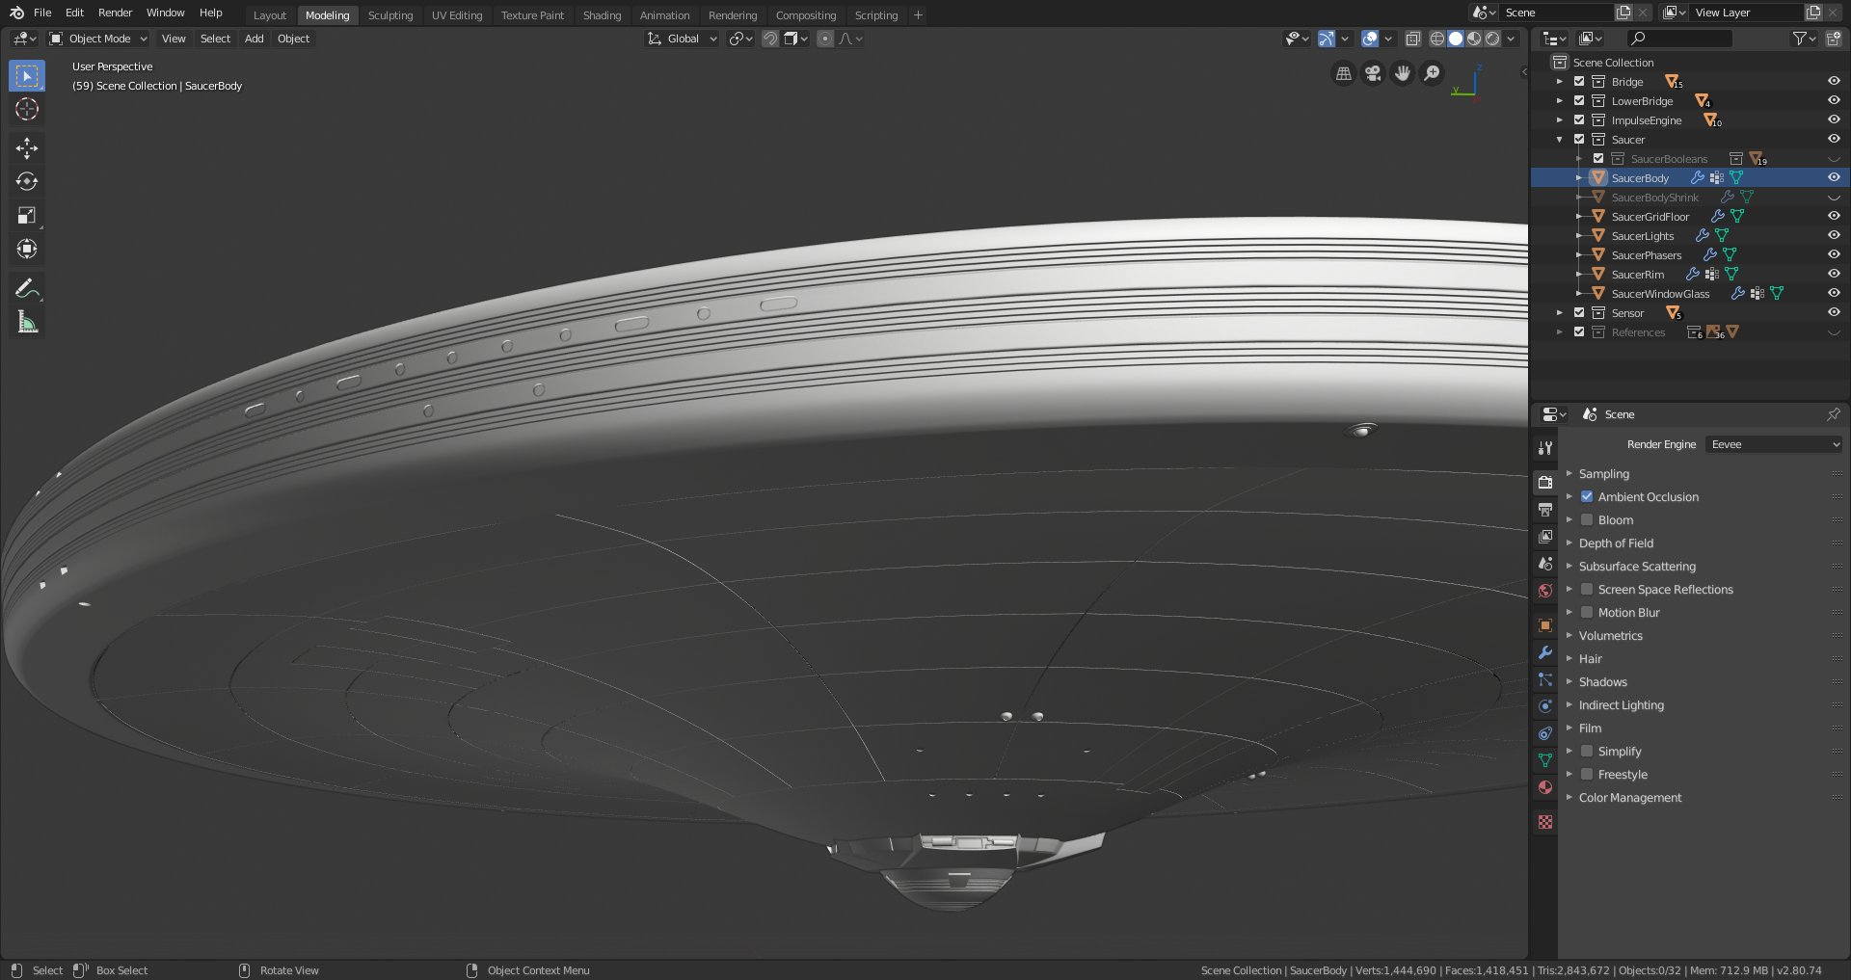Open the Material properties tab

(1545, 787)
